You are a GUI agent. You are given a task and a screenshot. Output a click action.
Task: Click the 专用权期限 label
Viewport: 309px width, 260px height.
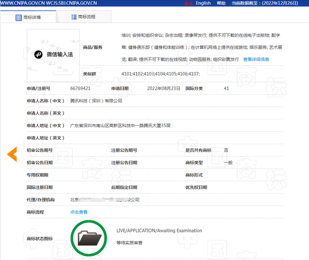point(38,175)
